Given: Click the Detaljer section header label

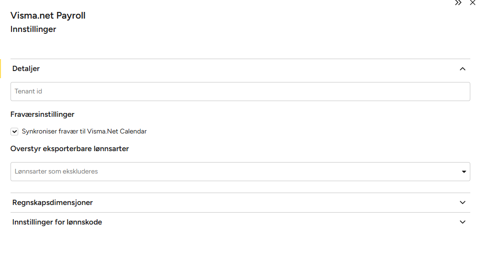Looking at the screenshot, I should (26, 69).
